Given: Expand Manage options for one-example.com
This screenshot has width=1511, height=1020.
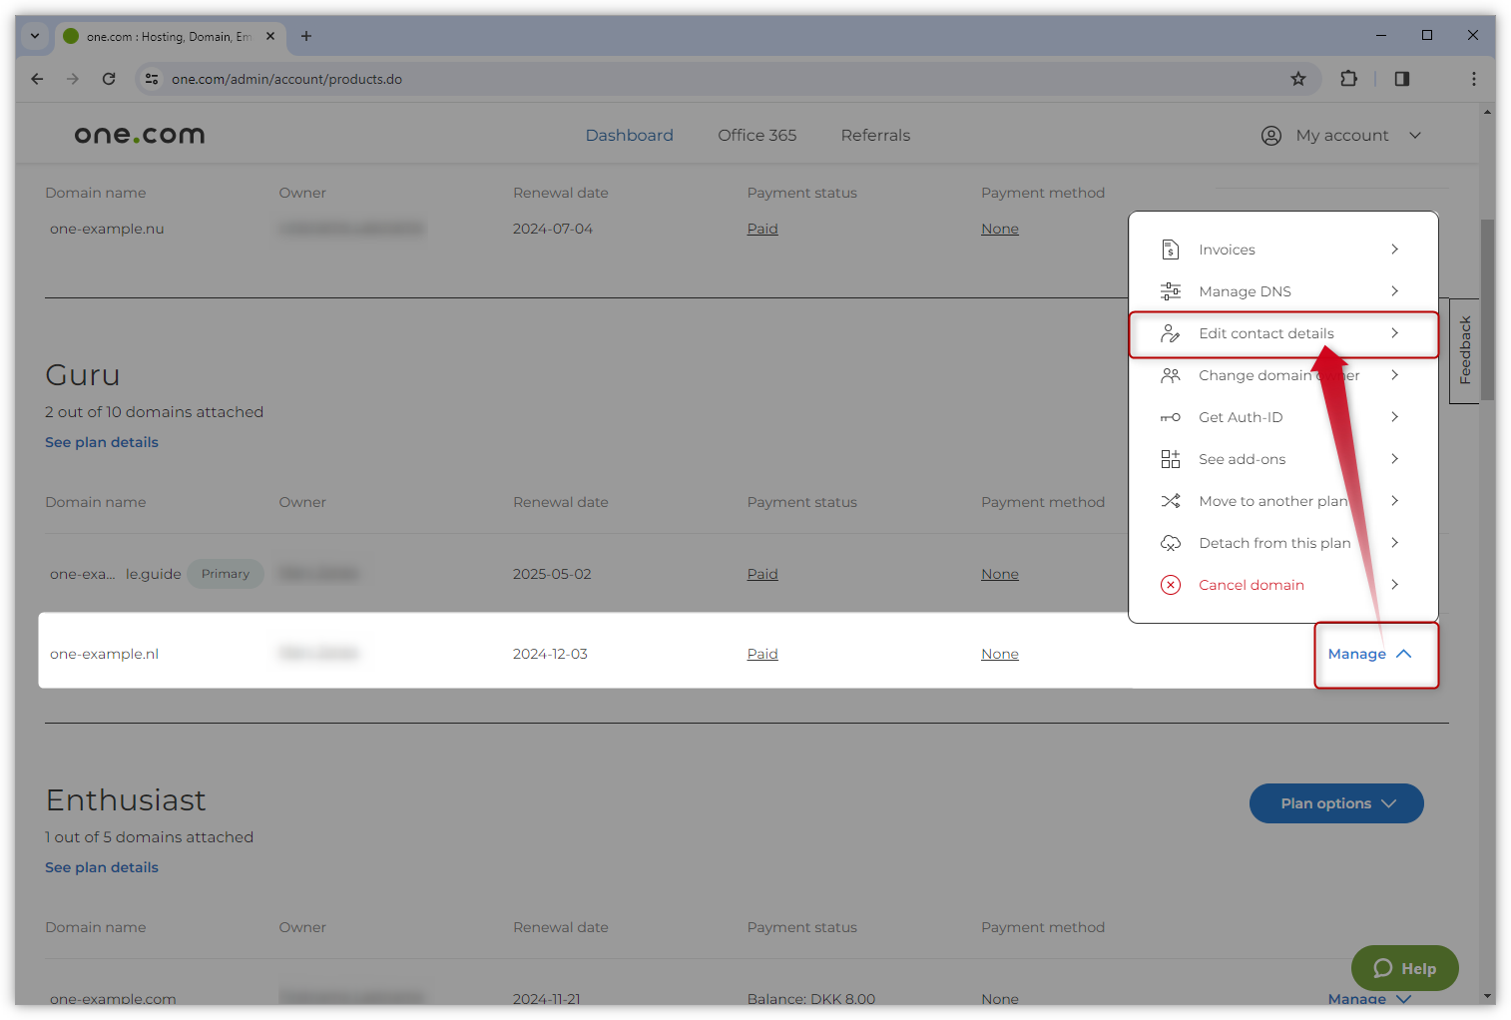Looking at the screenshot, I should pos(1368,998).
